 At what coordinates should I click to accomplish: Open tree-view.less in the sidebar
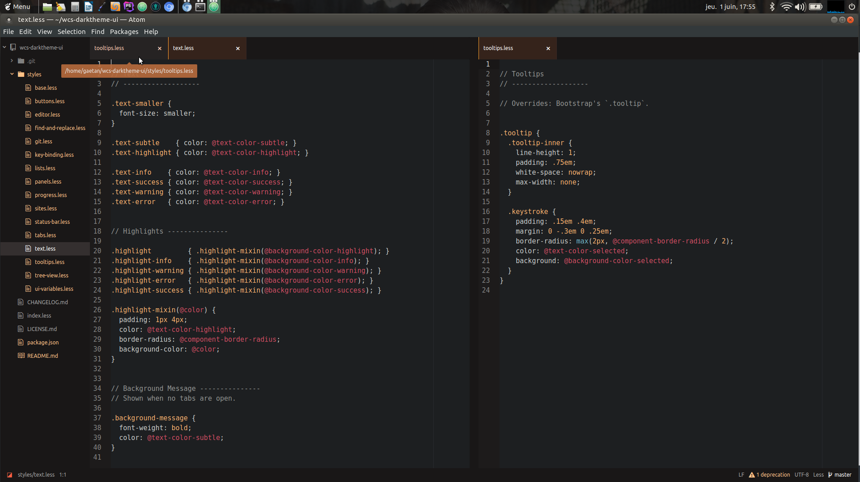coord(51,276)
